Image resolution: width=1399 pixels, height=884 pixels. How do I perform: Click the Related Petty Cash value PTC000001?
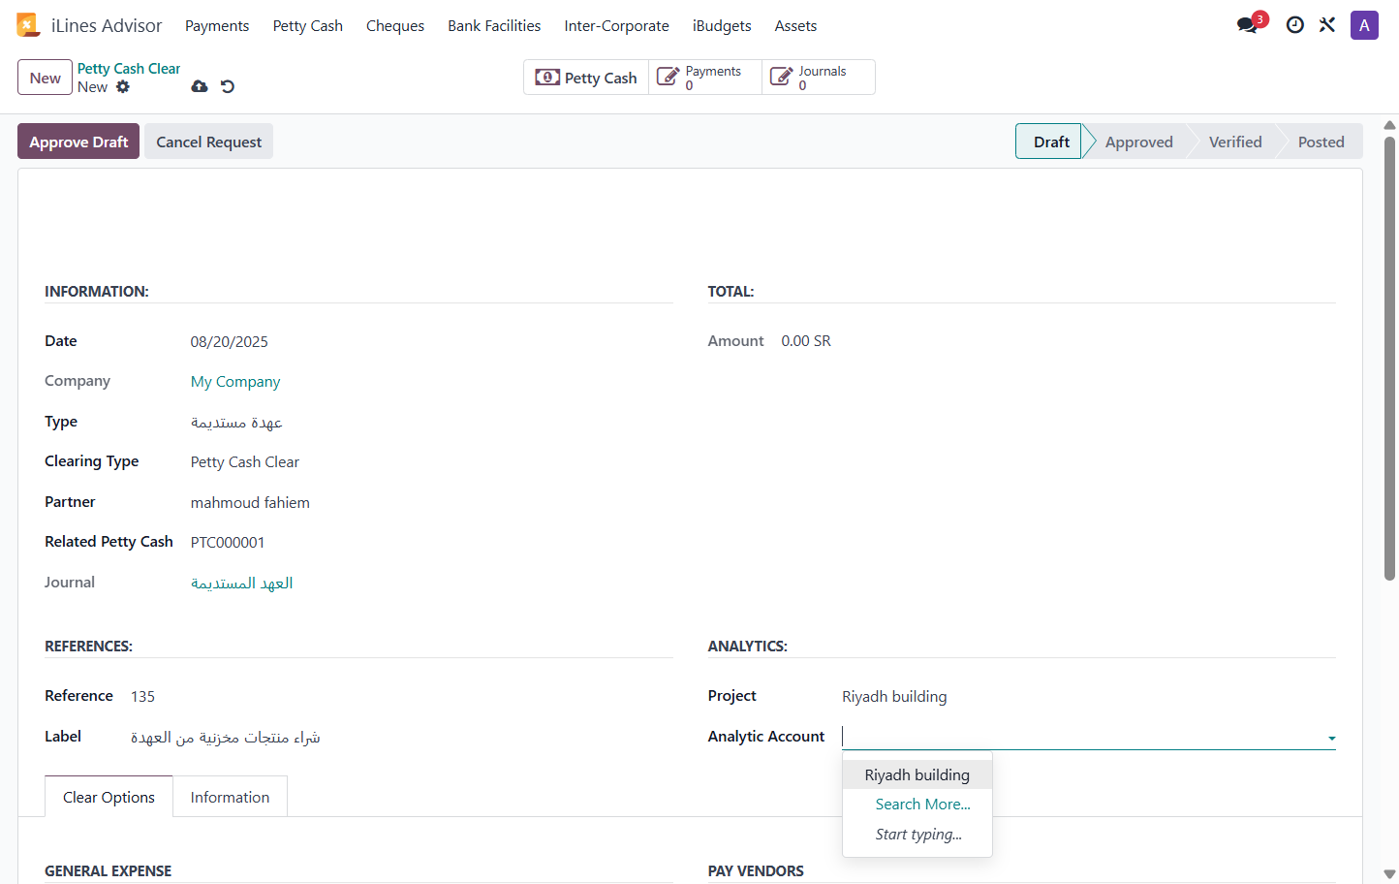[228, 543]
